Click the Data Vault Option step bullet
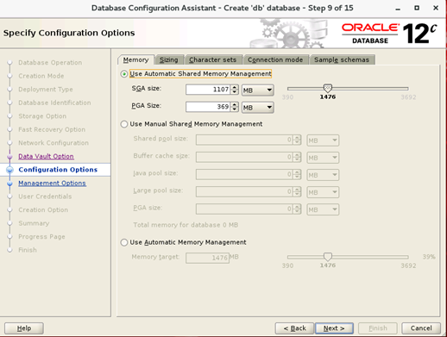This screenshot has height=337, width=447. tap(9, 157)
